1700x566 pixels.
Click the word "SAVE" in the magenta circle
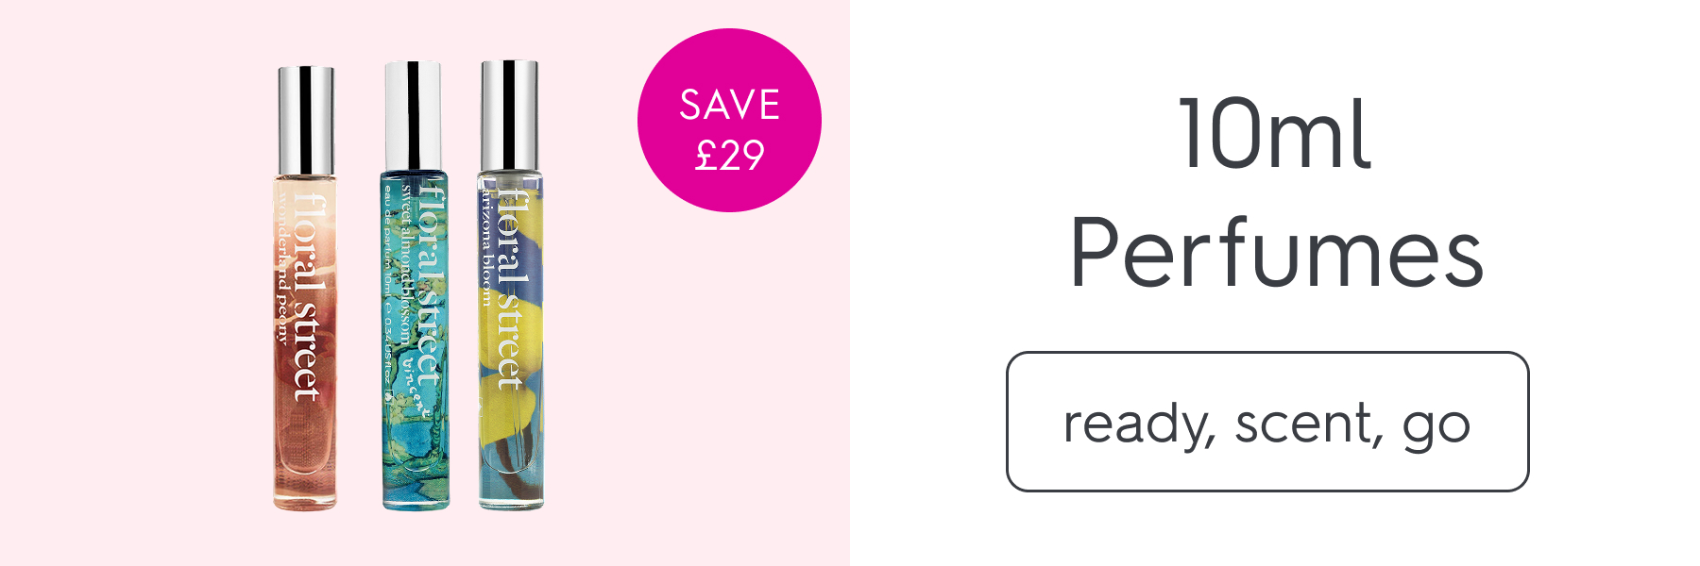click(729, 105)
